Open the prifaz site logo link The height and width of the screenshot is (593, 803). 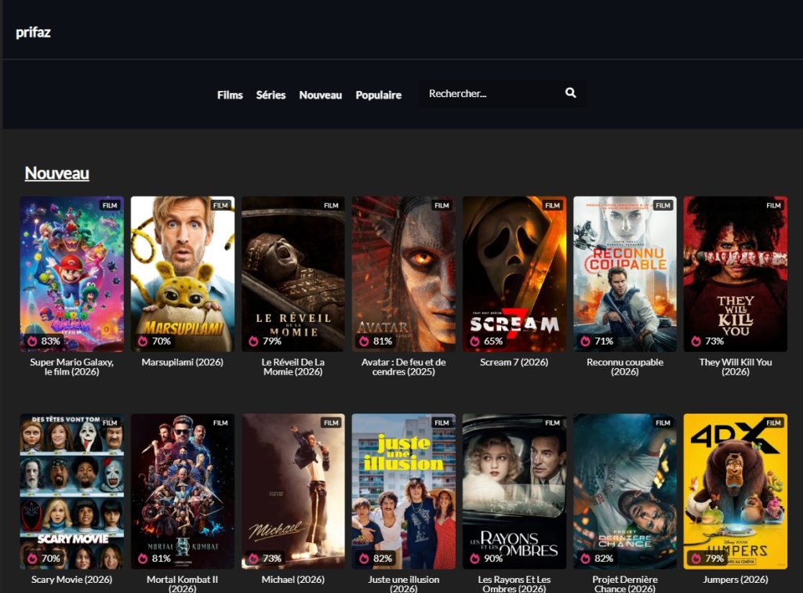[33, 32]
